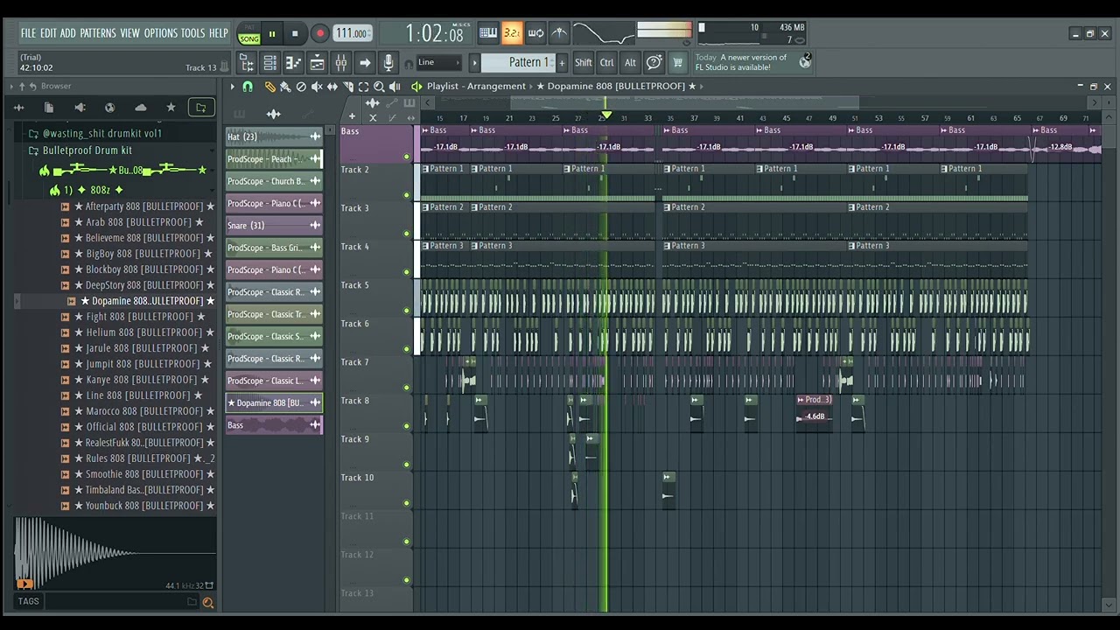The image size is (1120, 630).
Task: Open the Playlist options menu arrow
Action: tap(232, 87)
